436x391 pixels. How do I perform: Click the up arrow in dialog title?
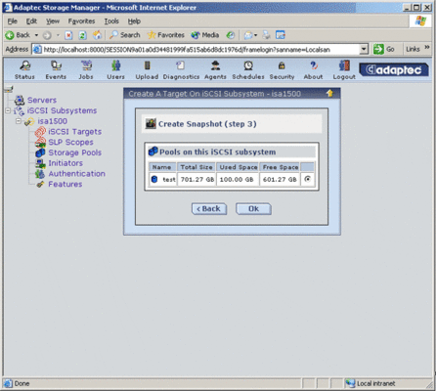(x=329, y=94)
